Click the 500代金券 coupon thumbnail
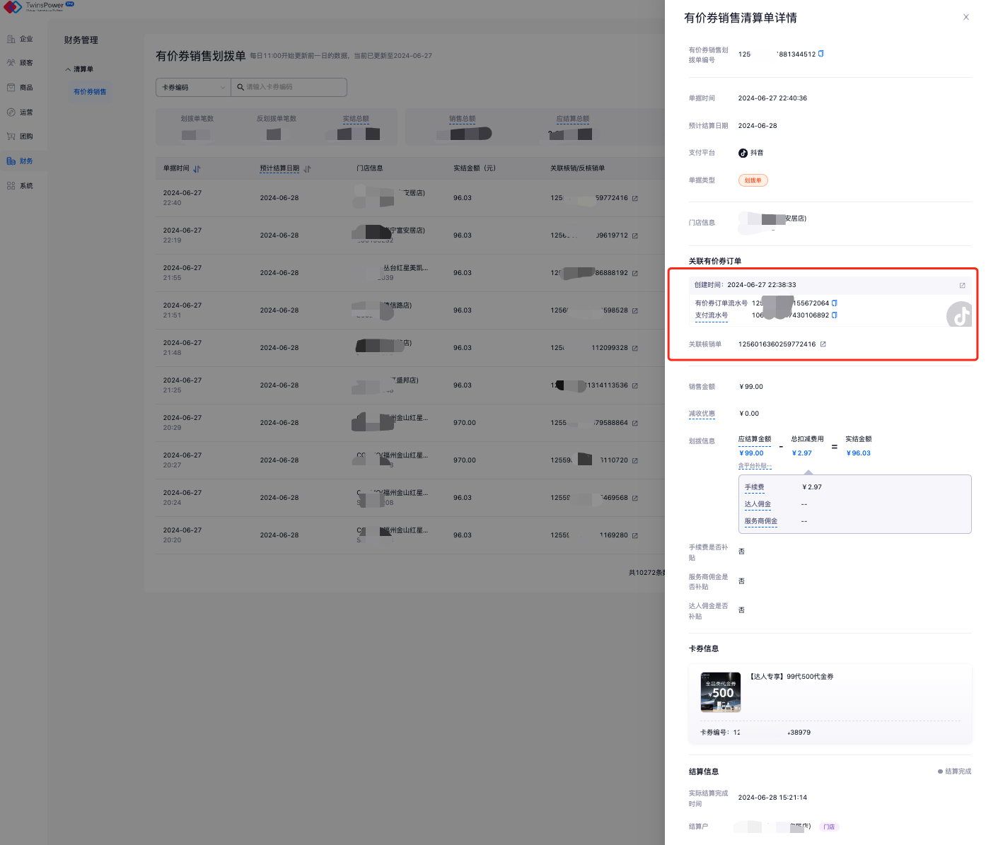 [720, 692]
